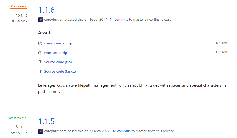237x138 pixels.
Task: Open coreybutler avatar on release 1.1.6
Action: coord(41,20)
